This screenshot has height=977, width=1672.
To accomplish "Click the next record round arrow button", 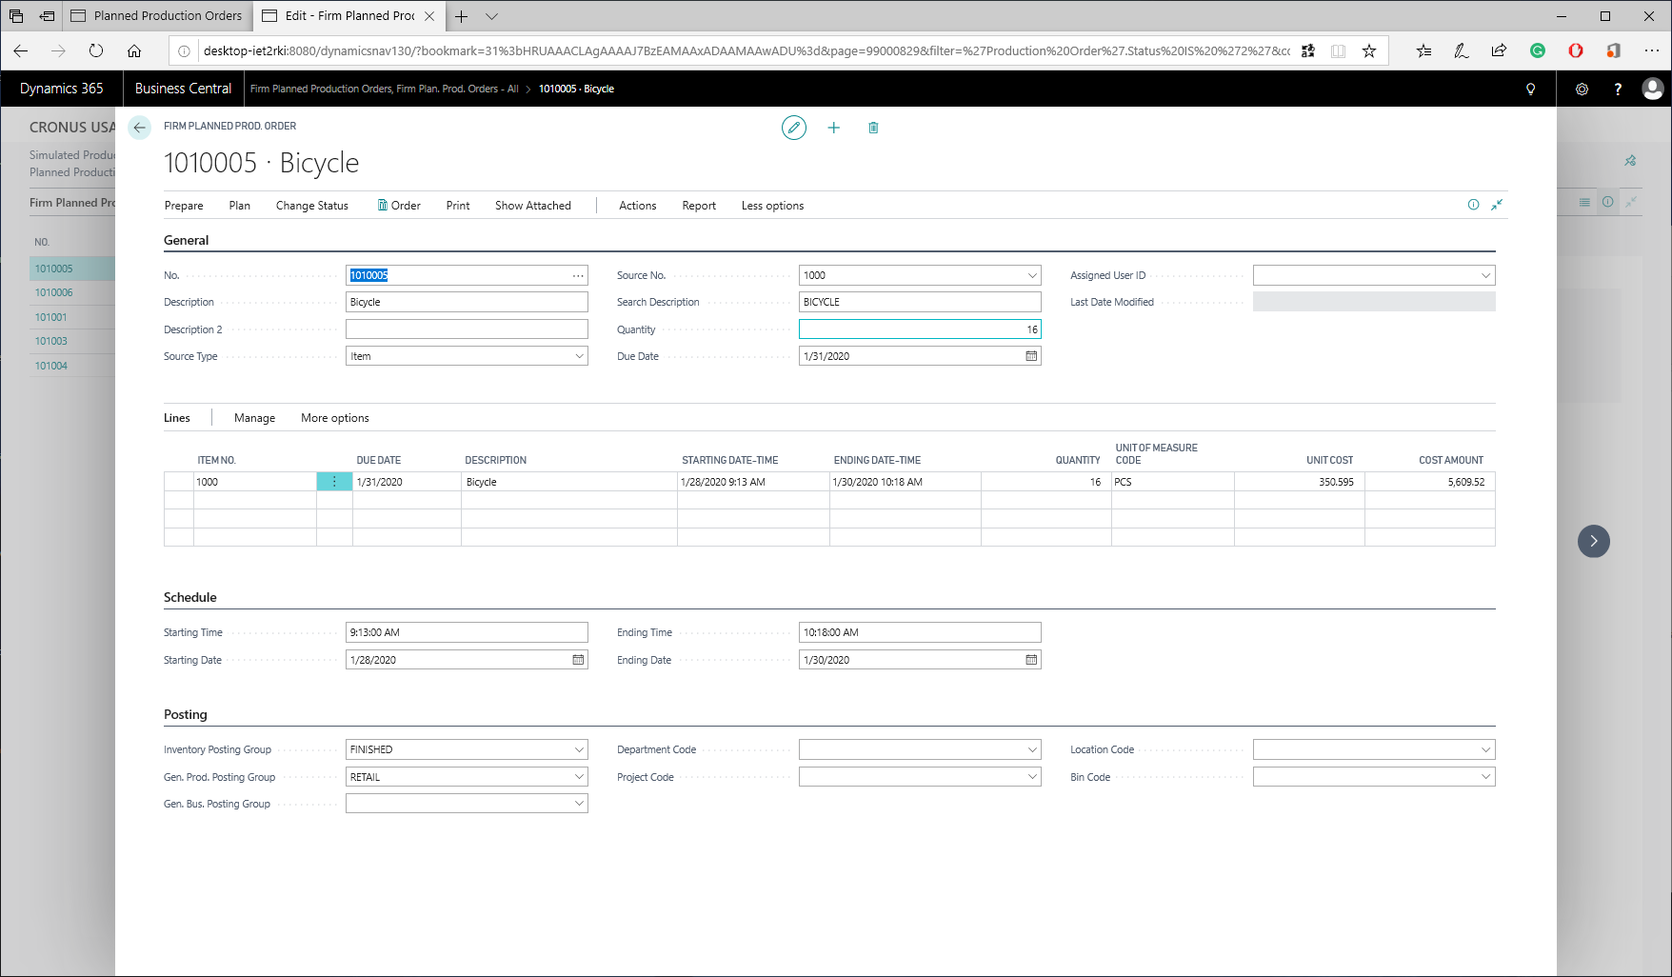I will [1594, 541].
